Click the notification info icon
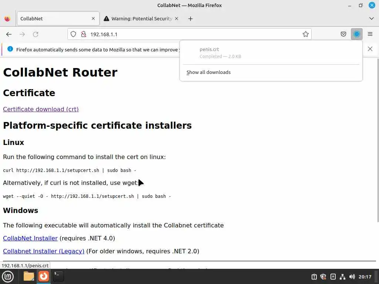This screenshot has width=379, height=284. (x=10, y=49)
